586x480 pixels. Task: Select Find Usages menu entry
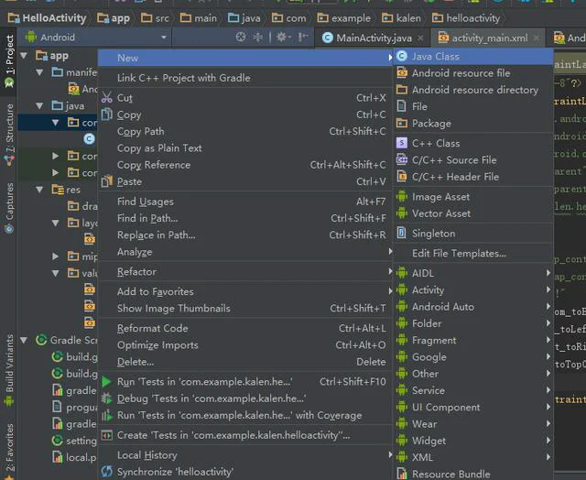coord(245,202)
